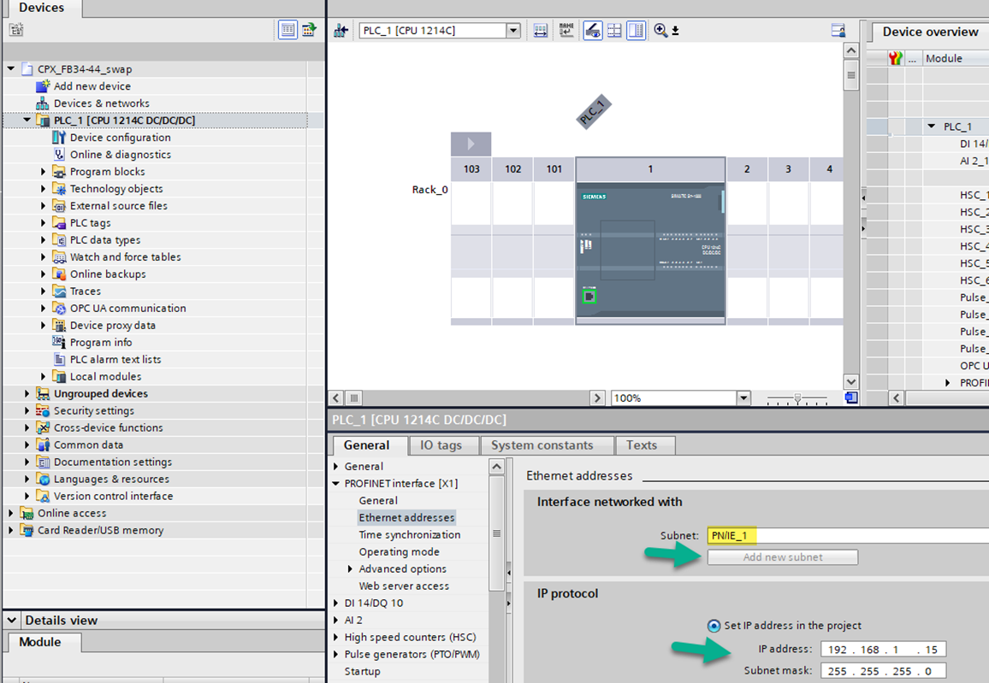
Task: Select the Device overview tab
Action: (x=930, y=32)
